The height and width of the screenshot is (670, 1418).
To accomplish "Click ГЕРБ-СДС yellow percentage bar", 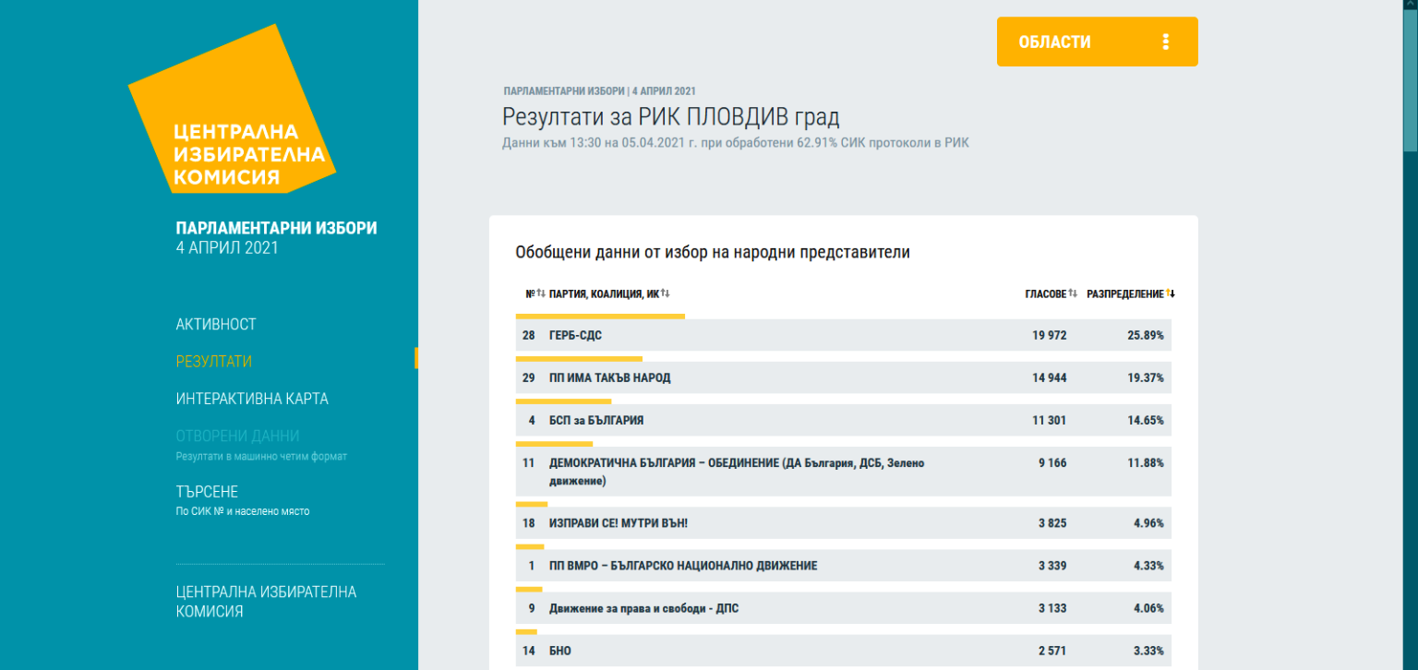I will click(x=600, y=316).
